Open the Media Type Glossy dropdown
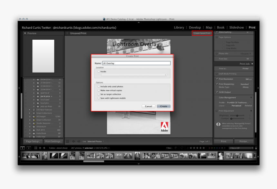This screenshot has width=277, height=189. pyautogui.click(x=247, y=87)
